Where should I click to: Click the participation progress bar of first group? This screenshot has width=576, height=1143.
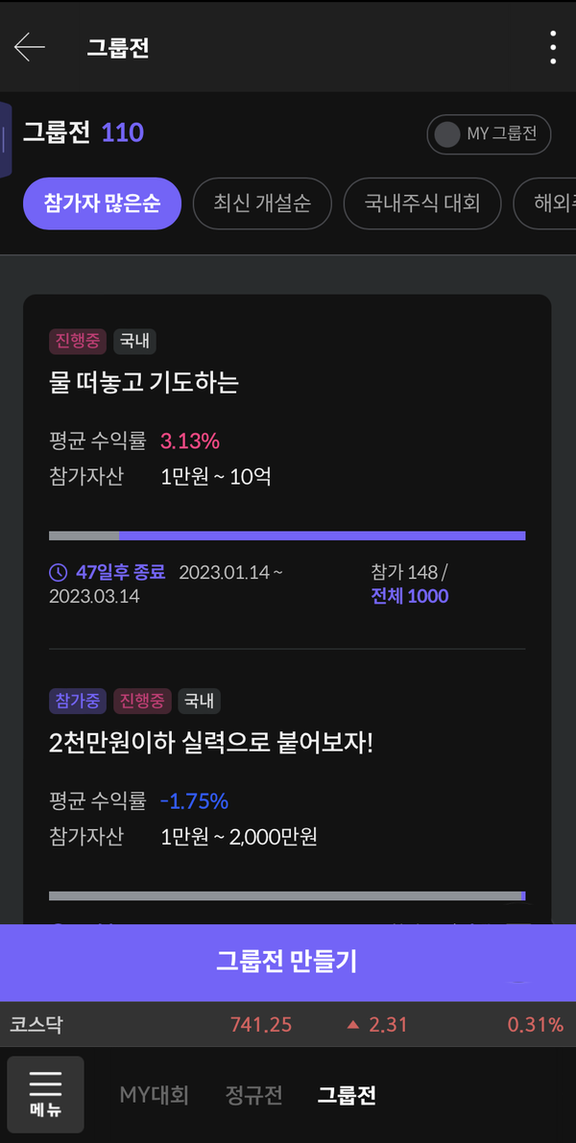click(287, 535)
